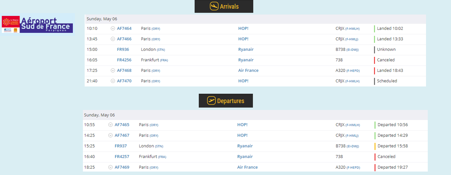
Task: Open the Departures header tab
Action: click(226, 101)
